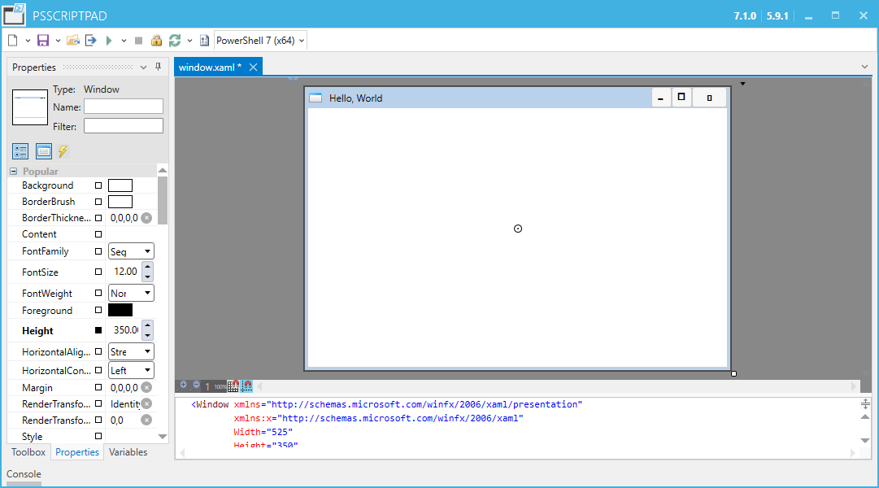
Task: Switch to the Variables tab
Action: coord(128,452)
